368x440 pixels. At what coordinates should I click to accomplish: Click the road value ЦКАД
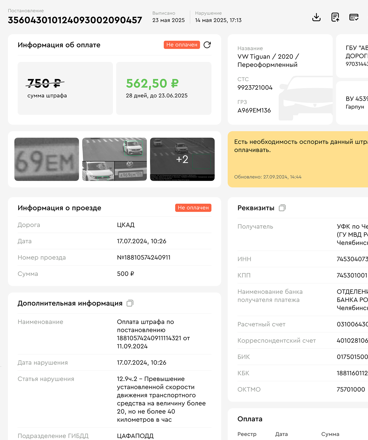click(126, 225)
